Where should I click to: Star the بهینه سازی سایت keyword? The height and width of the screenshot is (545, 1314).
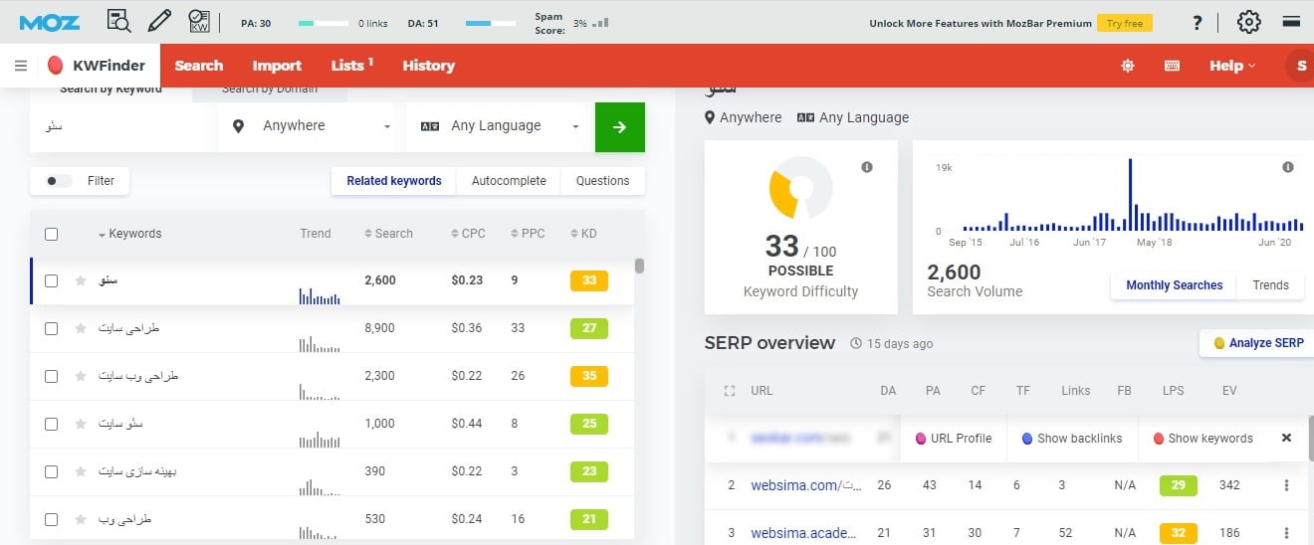click(x=81, y=471)
